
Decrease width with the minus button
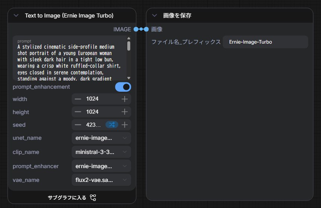pos(78,99)
